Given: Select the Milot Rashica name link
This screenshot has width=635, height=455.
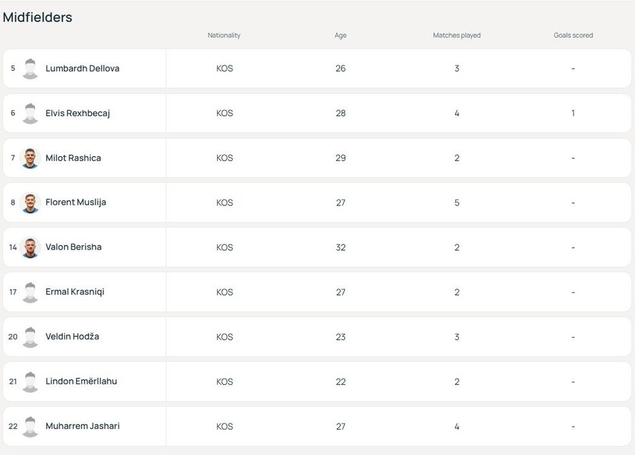Looking at the screenshot, I should (x=73, y=158).
